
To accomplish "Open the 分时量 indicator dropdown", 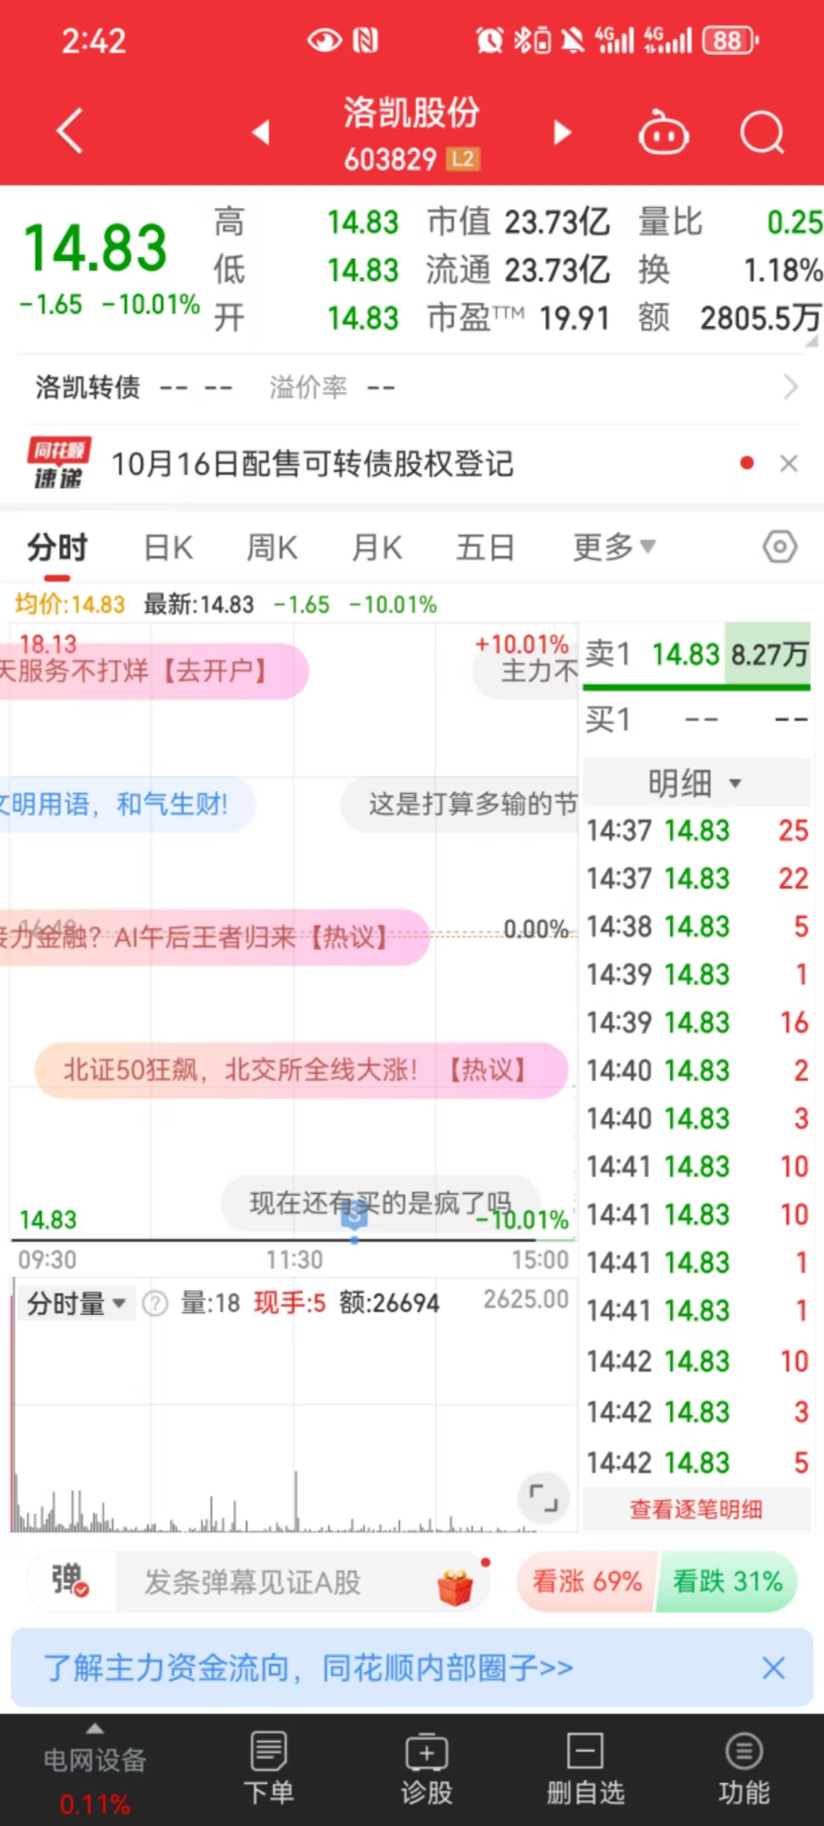I will pos(76,1303).
